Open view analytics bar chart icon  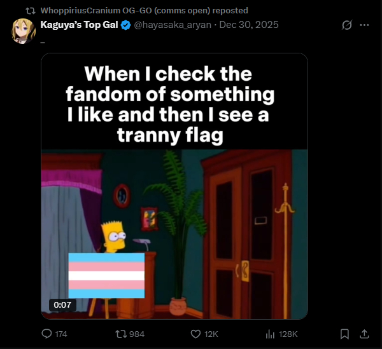pyautogui.click(x=269, y=334)
